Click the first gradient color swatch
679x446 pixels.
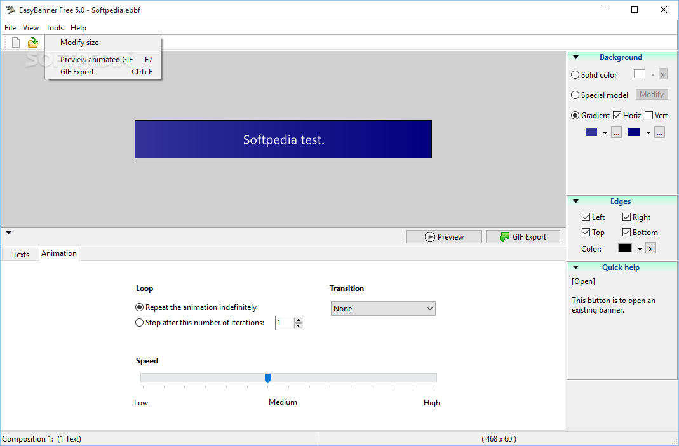591,132
